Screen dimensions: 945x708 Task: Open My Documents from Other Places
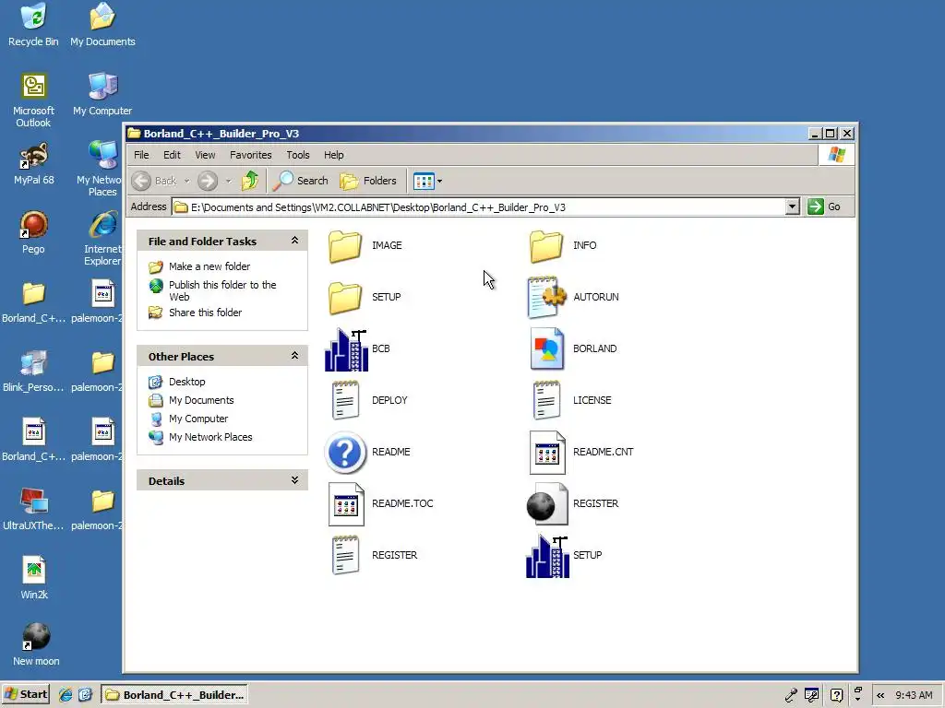coord(201,400)
